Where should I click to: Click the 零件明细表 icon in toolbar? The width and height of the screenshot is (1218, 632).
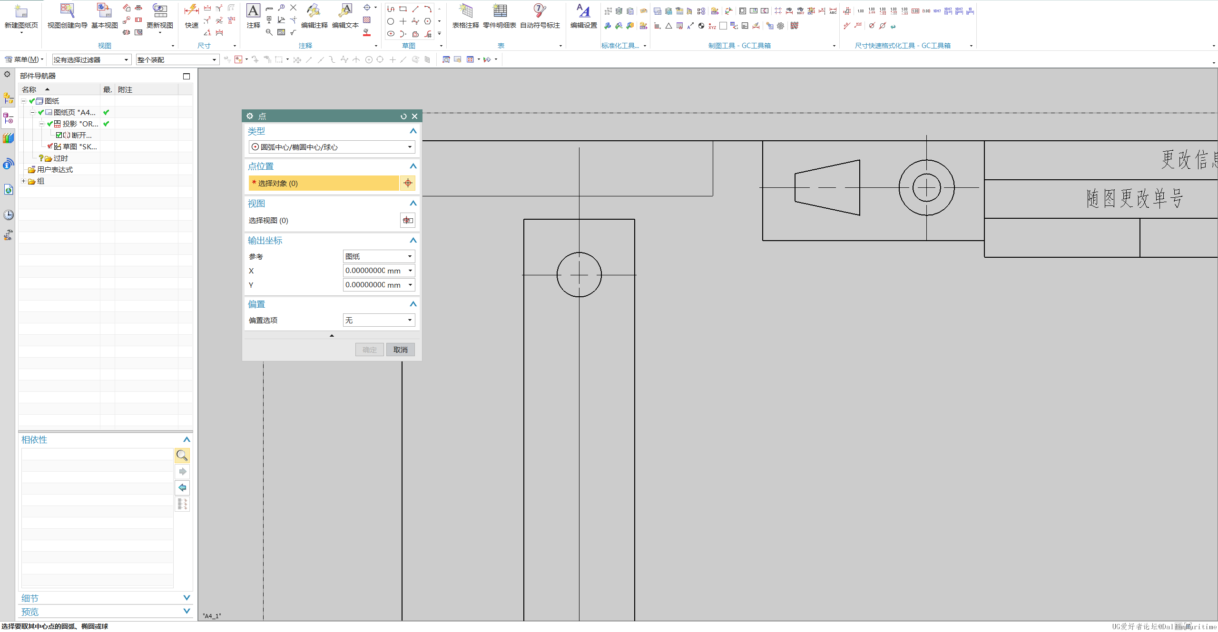(x=499, y=11)
